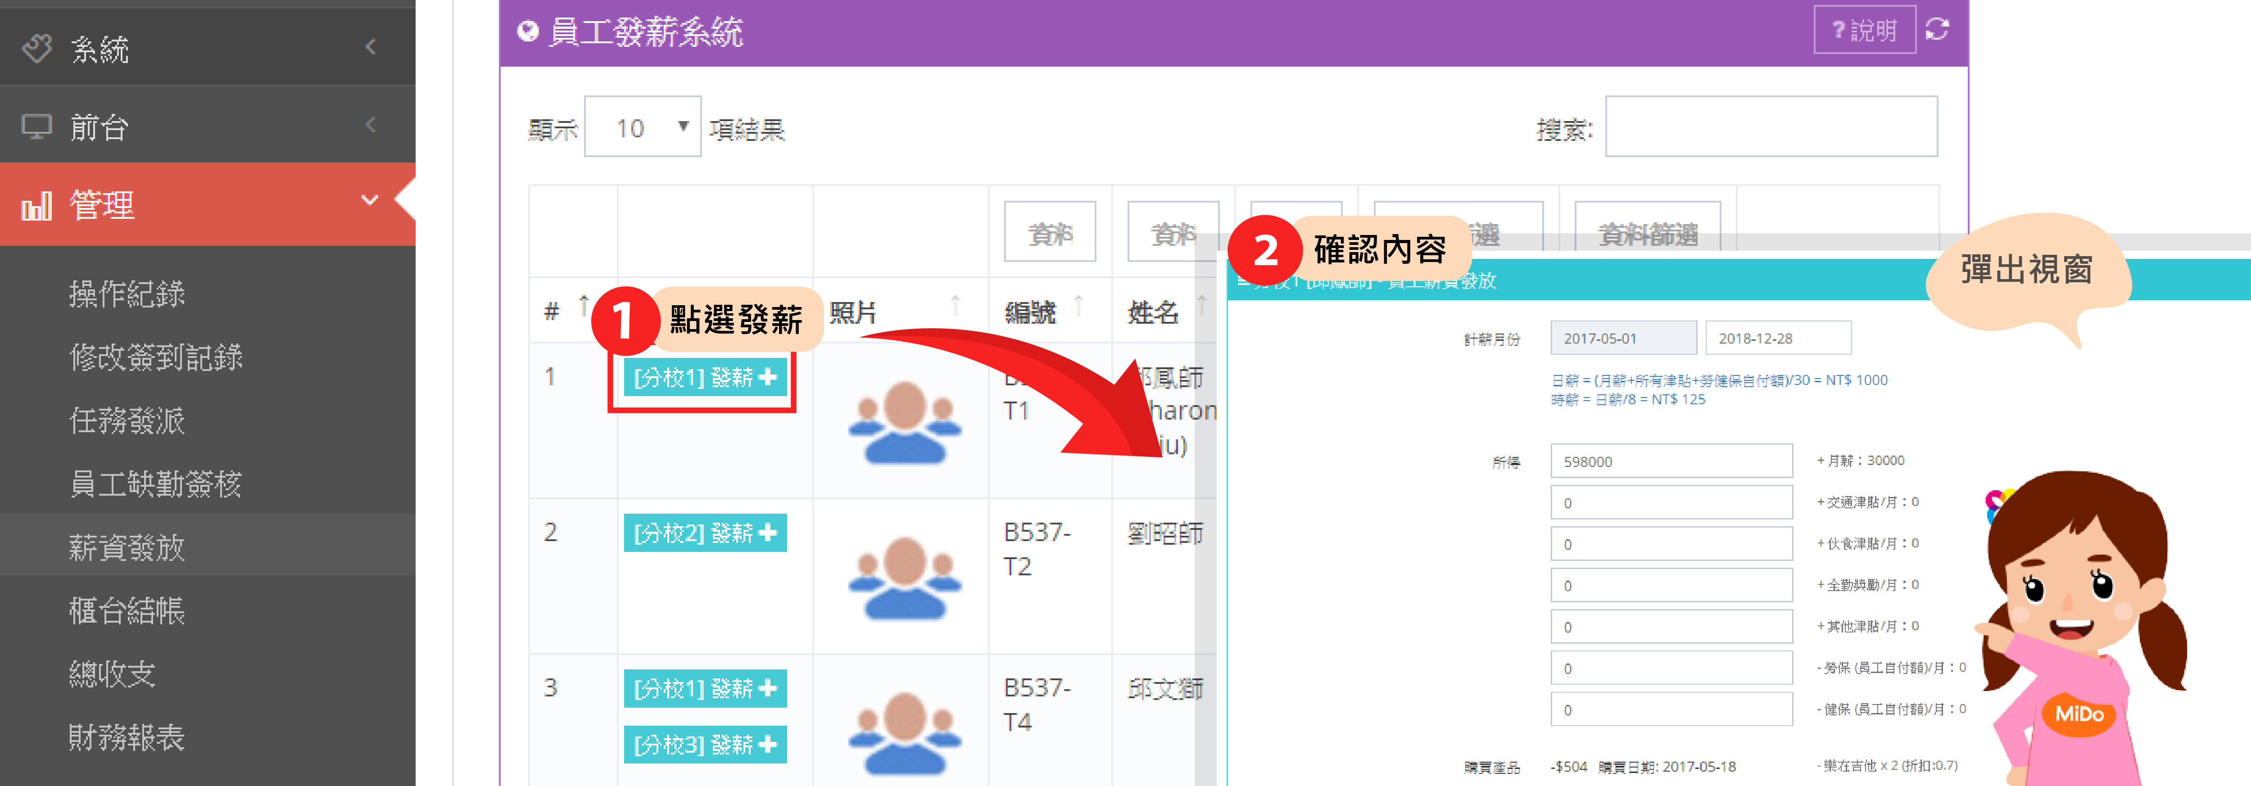Open 操作紀錄 in the sidebar

[127, 294]
